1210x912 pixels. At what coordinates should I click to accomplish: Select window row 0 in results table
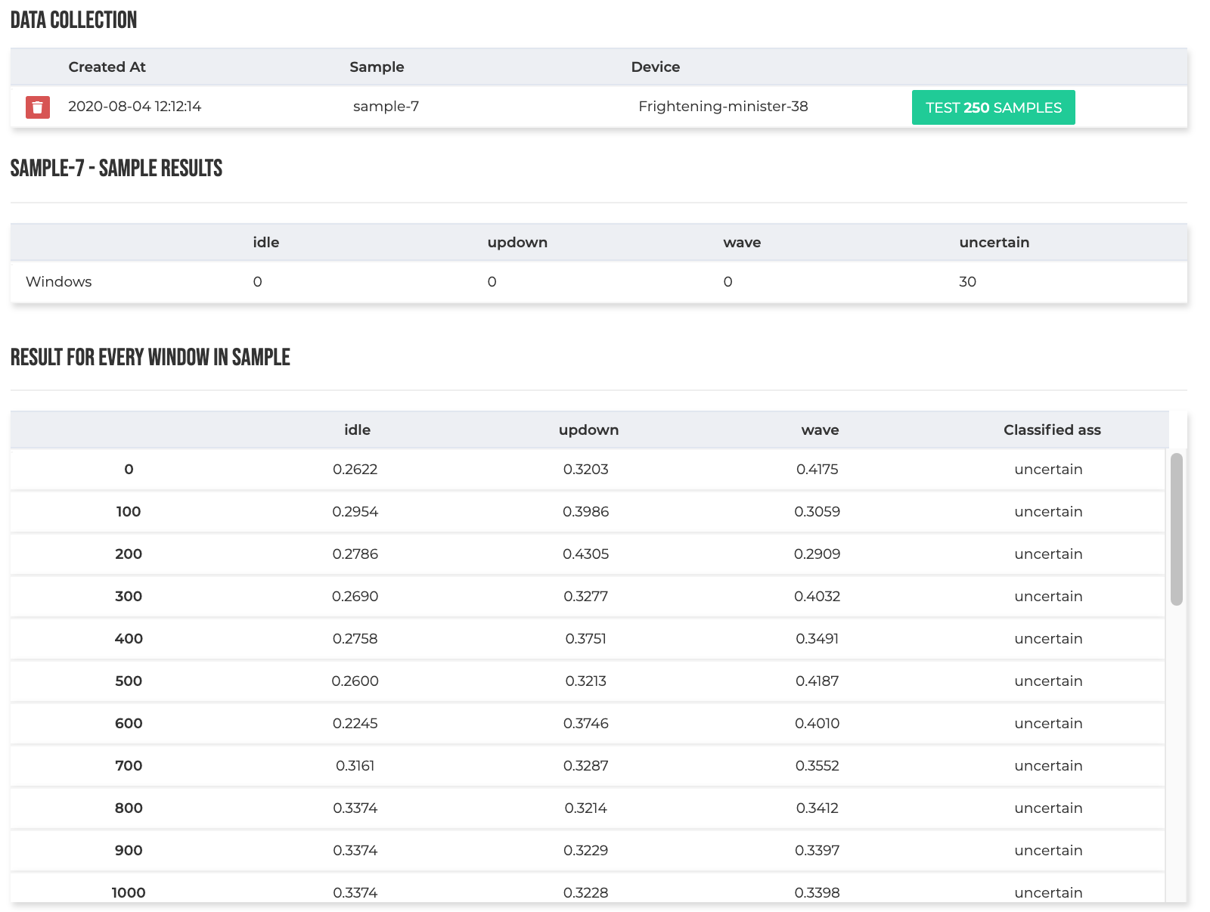(x=129, y=469)
